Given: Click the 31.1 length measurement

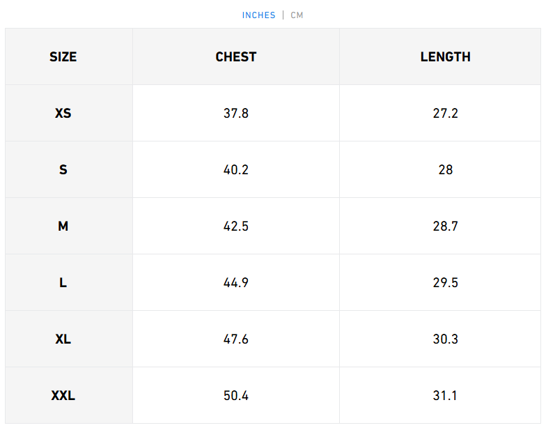Looking at the screenshot, I should coord(445,396).
